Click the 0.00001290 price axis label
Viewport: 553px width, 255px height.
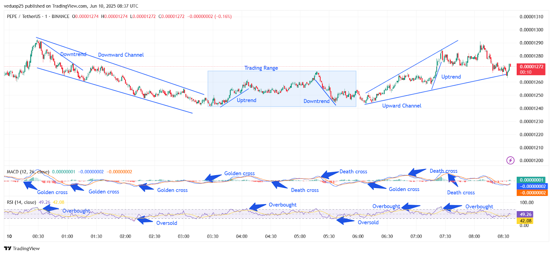531,43
